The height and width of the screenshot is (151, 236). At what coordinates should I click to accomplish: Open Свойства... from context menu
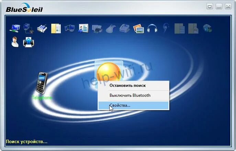[134, 105]
